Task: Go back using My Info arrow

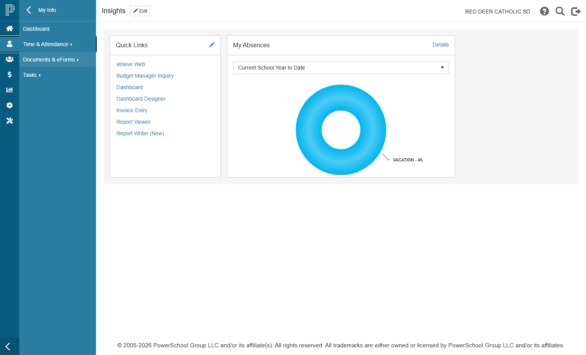Action: pos(29,10)
